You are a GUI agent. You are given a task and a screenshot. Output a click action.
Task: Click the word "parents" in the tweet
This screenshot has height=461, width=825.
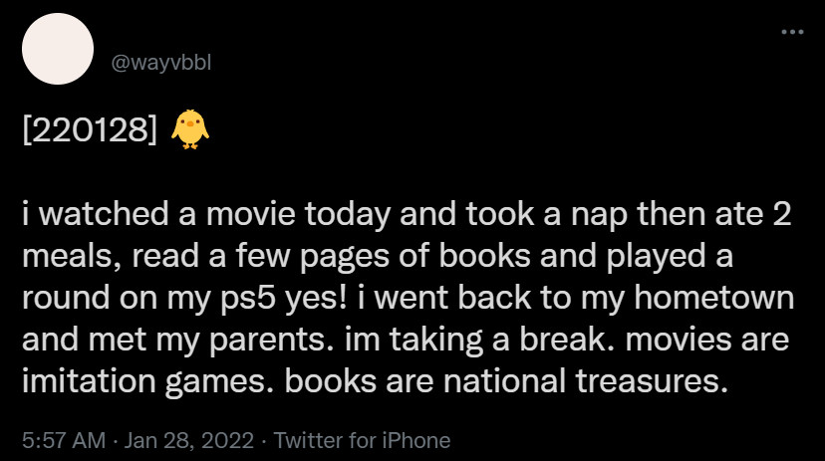267,341
